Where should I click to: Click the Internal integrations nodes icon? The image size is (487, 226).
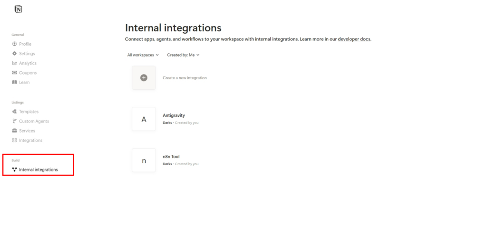(x=14, y=169)
